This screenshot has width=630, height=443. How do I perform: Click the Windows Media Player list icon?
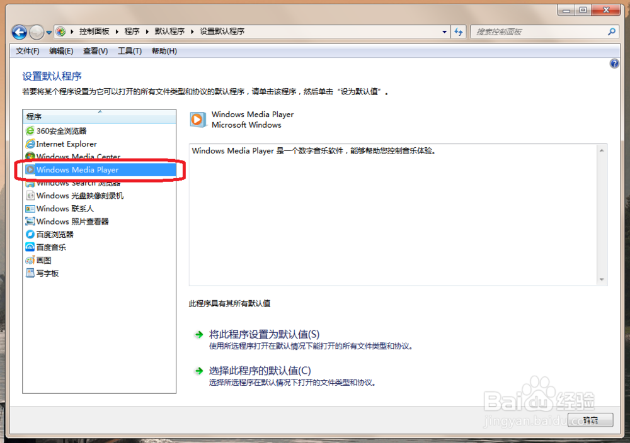(30, 170)
